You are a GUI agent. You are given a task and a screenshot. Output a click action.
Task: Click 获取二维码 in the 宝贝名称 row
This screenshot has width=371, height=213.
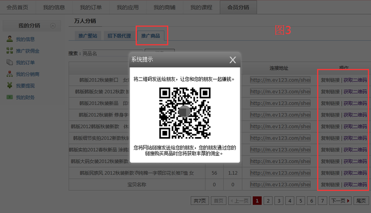coord(355,184)
